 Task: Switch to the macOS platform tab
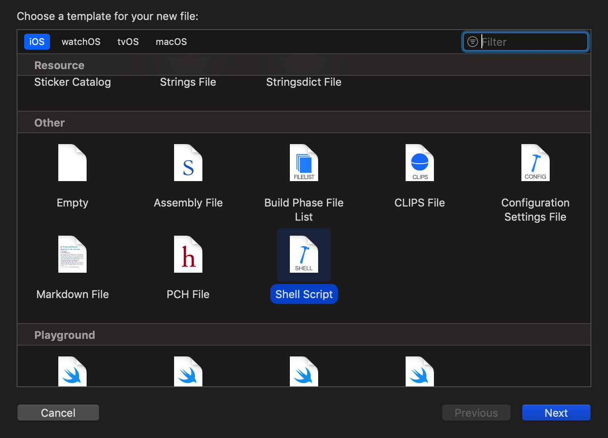click(171, 42)
